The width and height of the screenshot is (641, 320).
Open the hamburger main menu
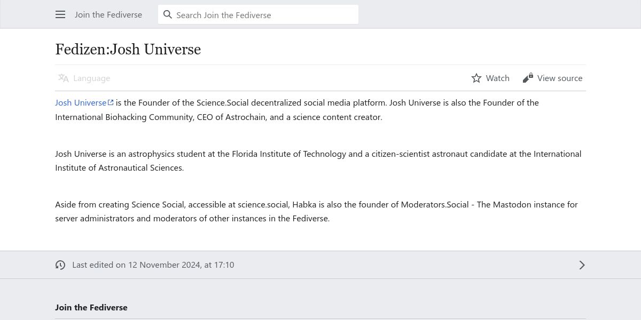60,15
